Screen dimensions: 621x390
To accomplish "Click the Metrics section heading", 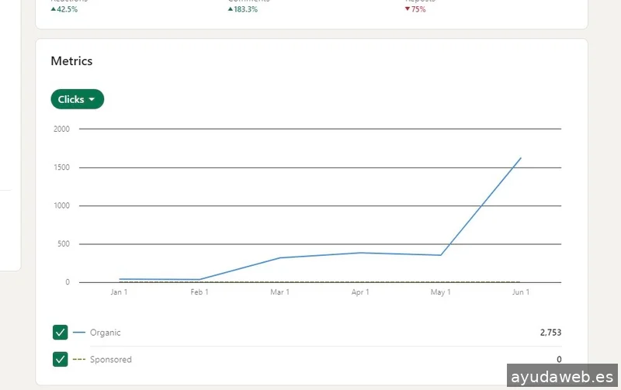I will [71, 60].
